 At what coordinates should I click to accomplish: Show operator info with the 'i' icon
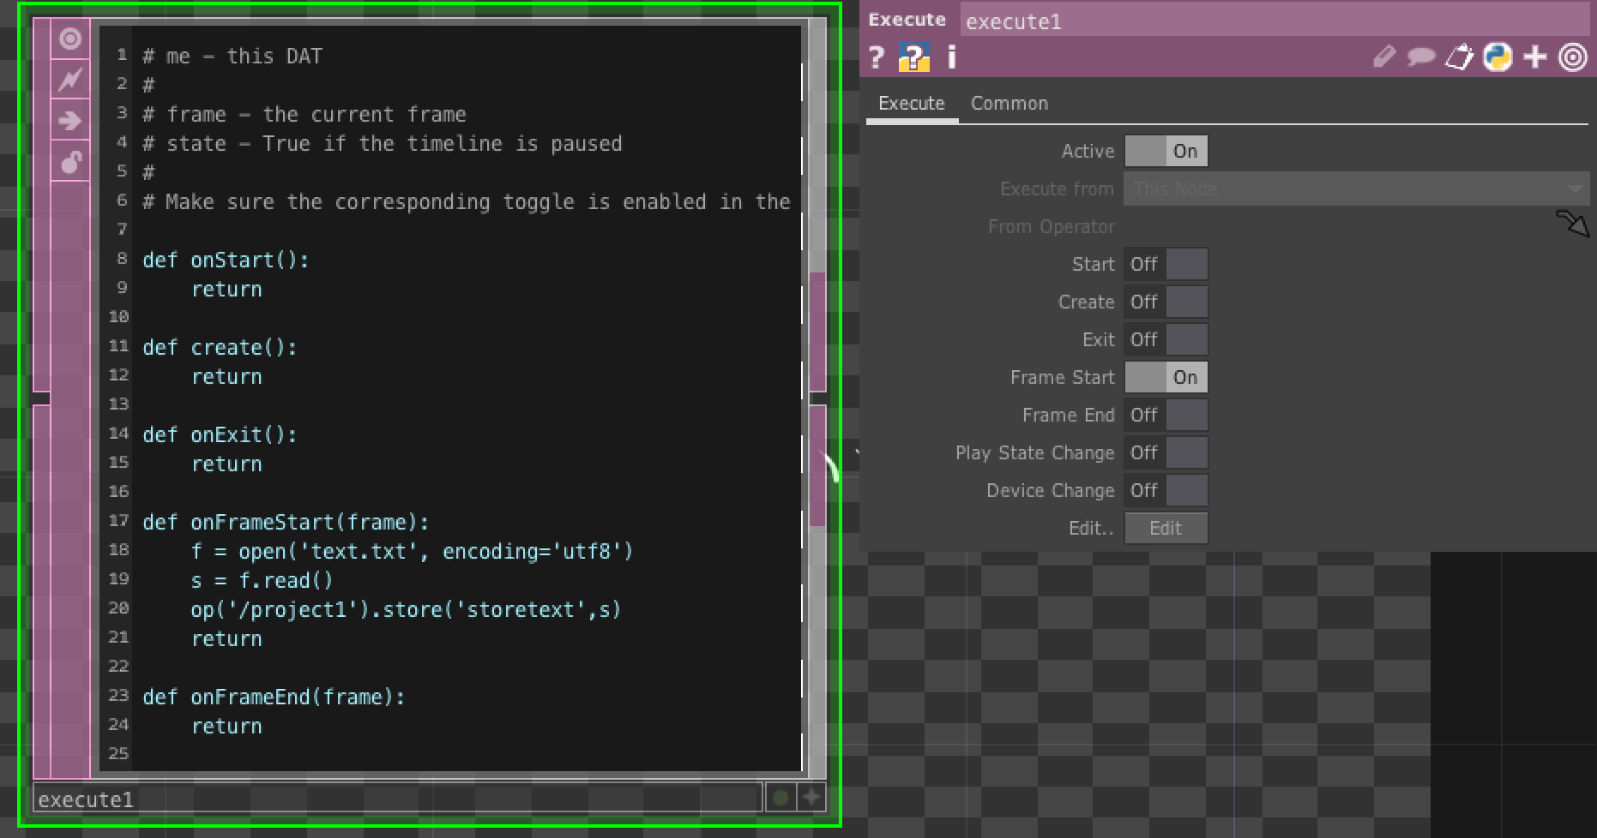(x=951, y=57)
